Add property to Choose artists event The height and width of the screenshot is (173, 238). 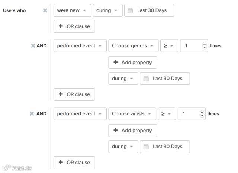(x=133, y=131)
